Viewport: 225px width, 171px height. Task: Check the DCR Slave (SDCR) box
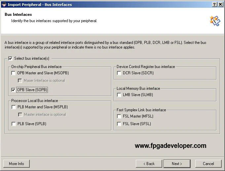click(x=119, y=73)
